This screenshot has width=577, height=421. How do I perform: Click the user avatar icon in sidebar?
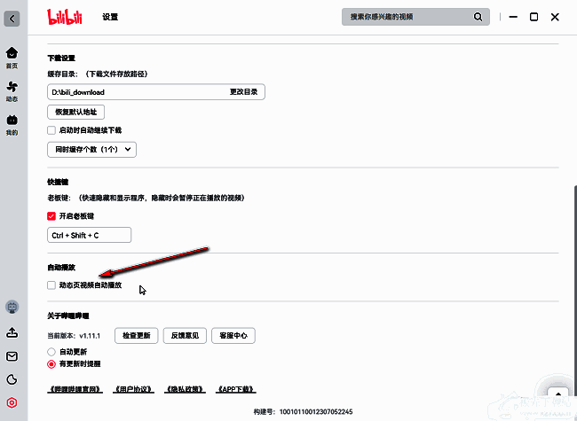pyautogui.click(x=12, y=307)
